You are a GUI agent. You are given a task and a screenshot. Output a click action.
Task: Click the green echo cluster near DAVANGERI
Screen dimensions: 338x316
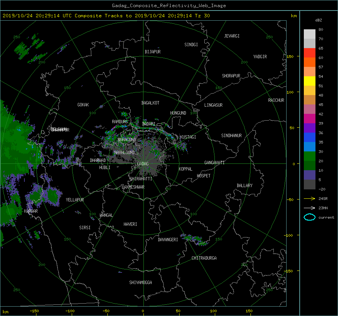[195, 239]
